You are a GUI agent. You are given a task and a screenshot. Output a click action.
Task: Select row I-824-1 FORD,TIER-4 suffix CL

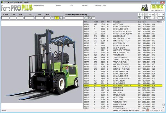tap(123, 90)
